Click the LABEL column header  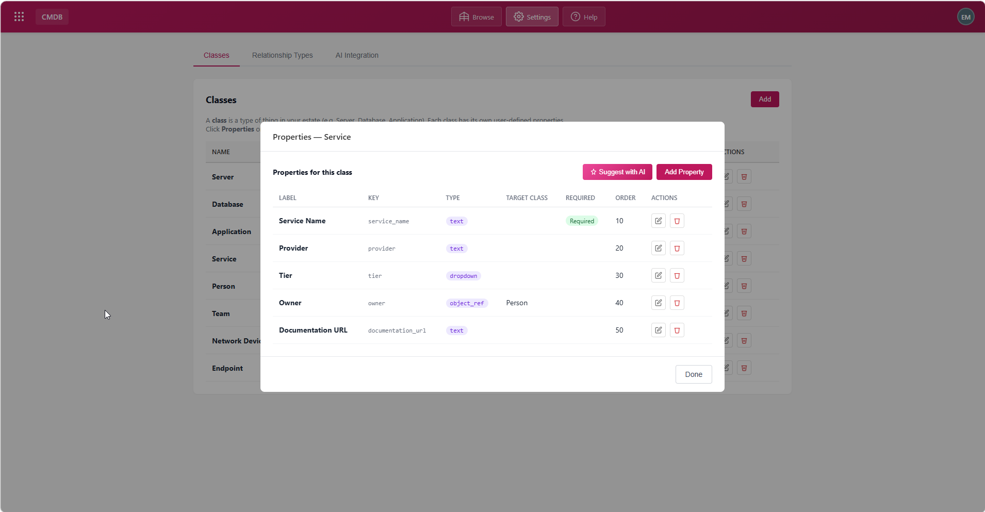coord(288,198)
